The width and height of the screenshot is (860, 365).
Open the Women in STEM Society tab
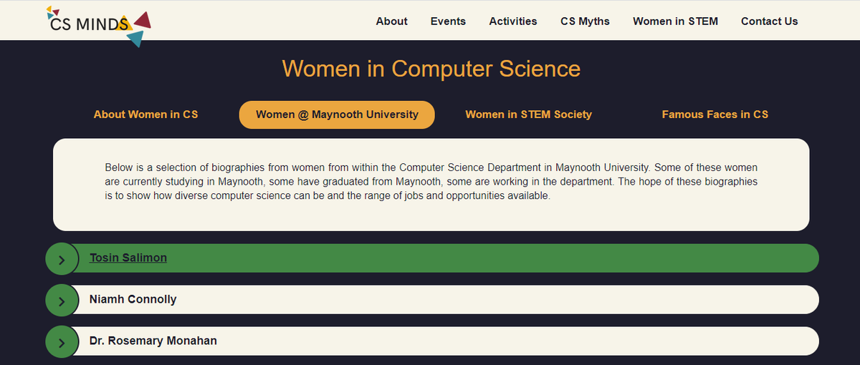click(528, 115)
